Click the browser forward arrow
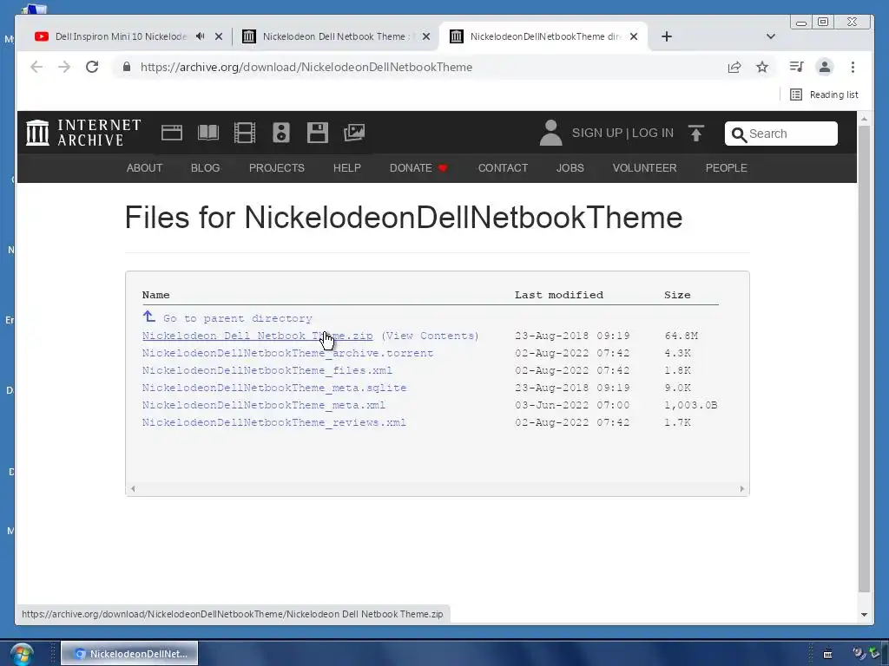The height and width of the screenshot is (666, 889). click(x=64, y=67)
